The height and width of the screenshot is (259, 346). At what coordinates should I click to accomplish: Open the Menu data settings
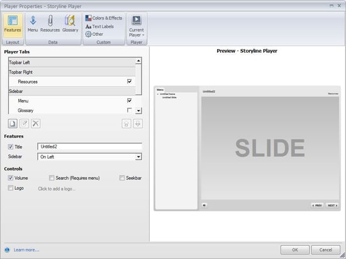33,24
